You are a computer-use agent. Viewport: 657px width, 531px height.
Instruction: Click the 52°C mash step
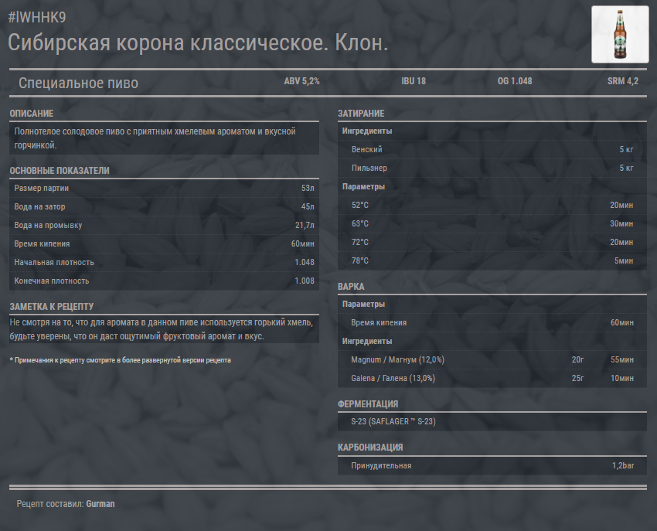(360, 205)
